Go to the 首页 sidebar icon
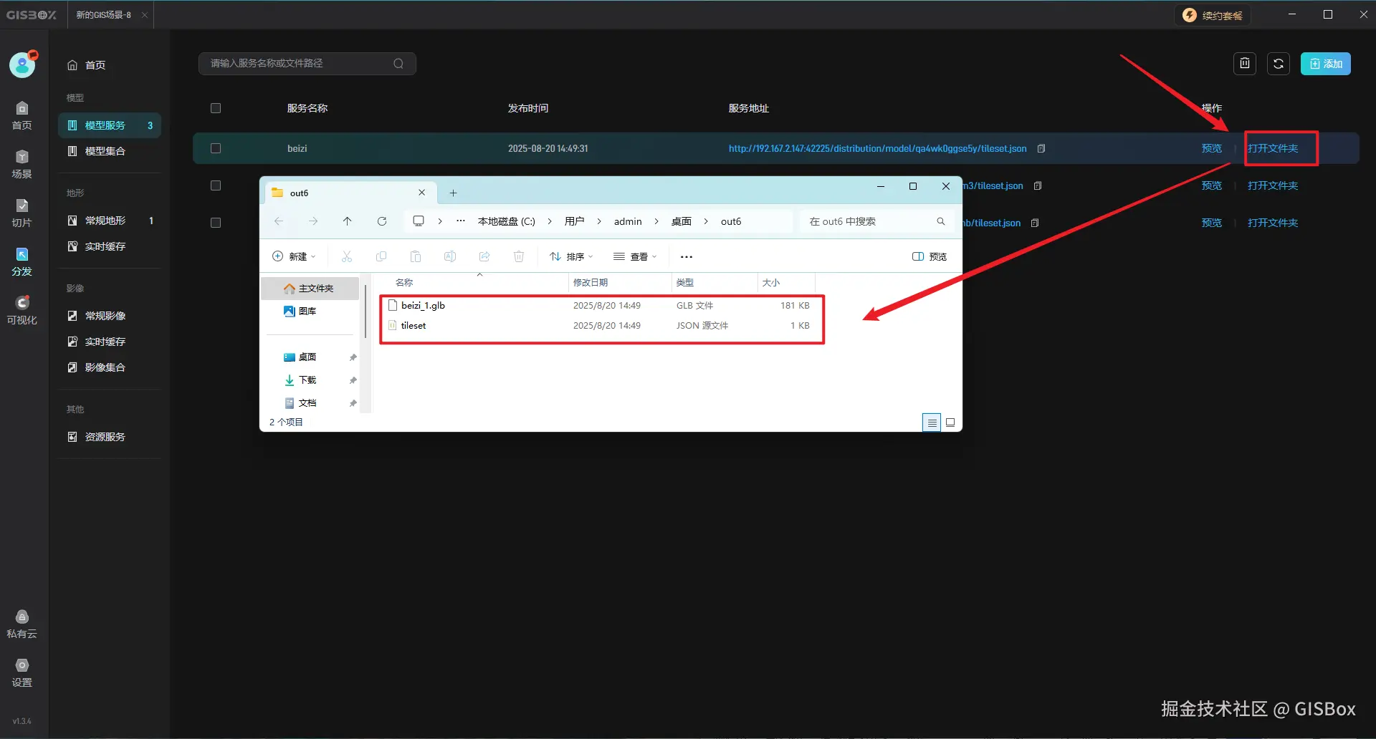The width and height of the screenshot is (1376, 739). point(21,115)
